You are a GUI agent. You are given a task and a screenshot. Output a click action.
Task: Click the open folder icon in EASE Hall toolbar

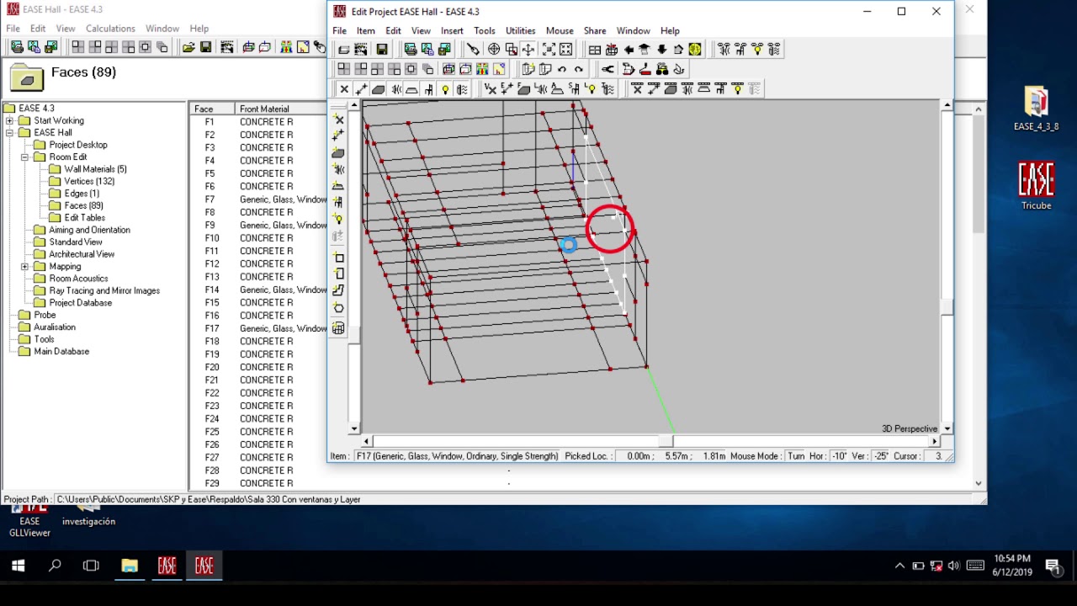click(x=188, y=47)
